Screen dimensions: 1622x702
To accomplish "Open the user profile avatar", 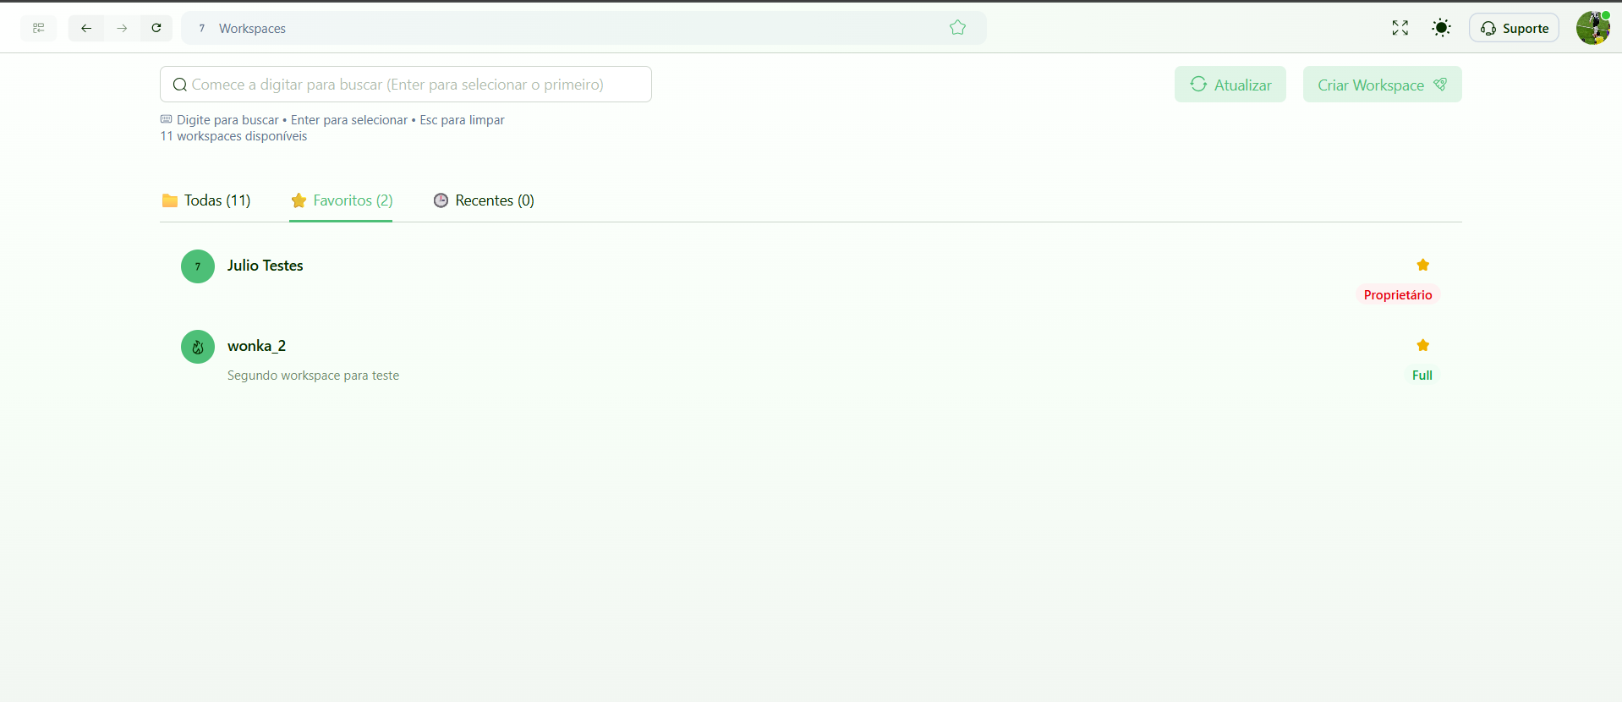I will coord(1592,28).
